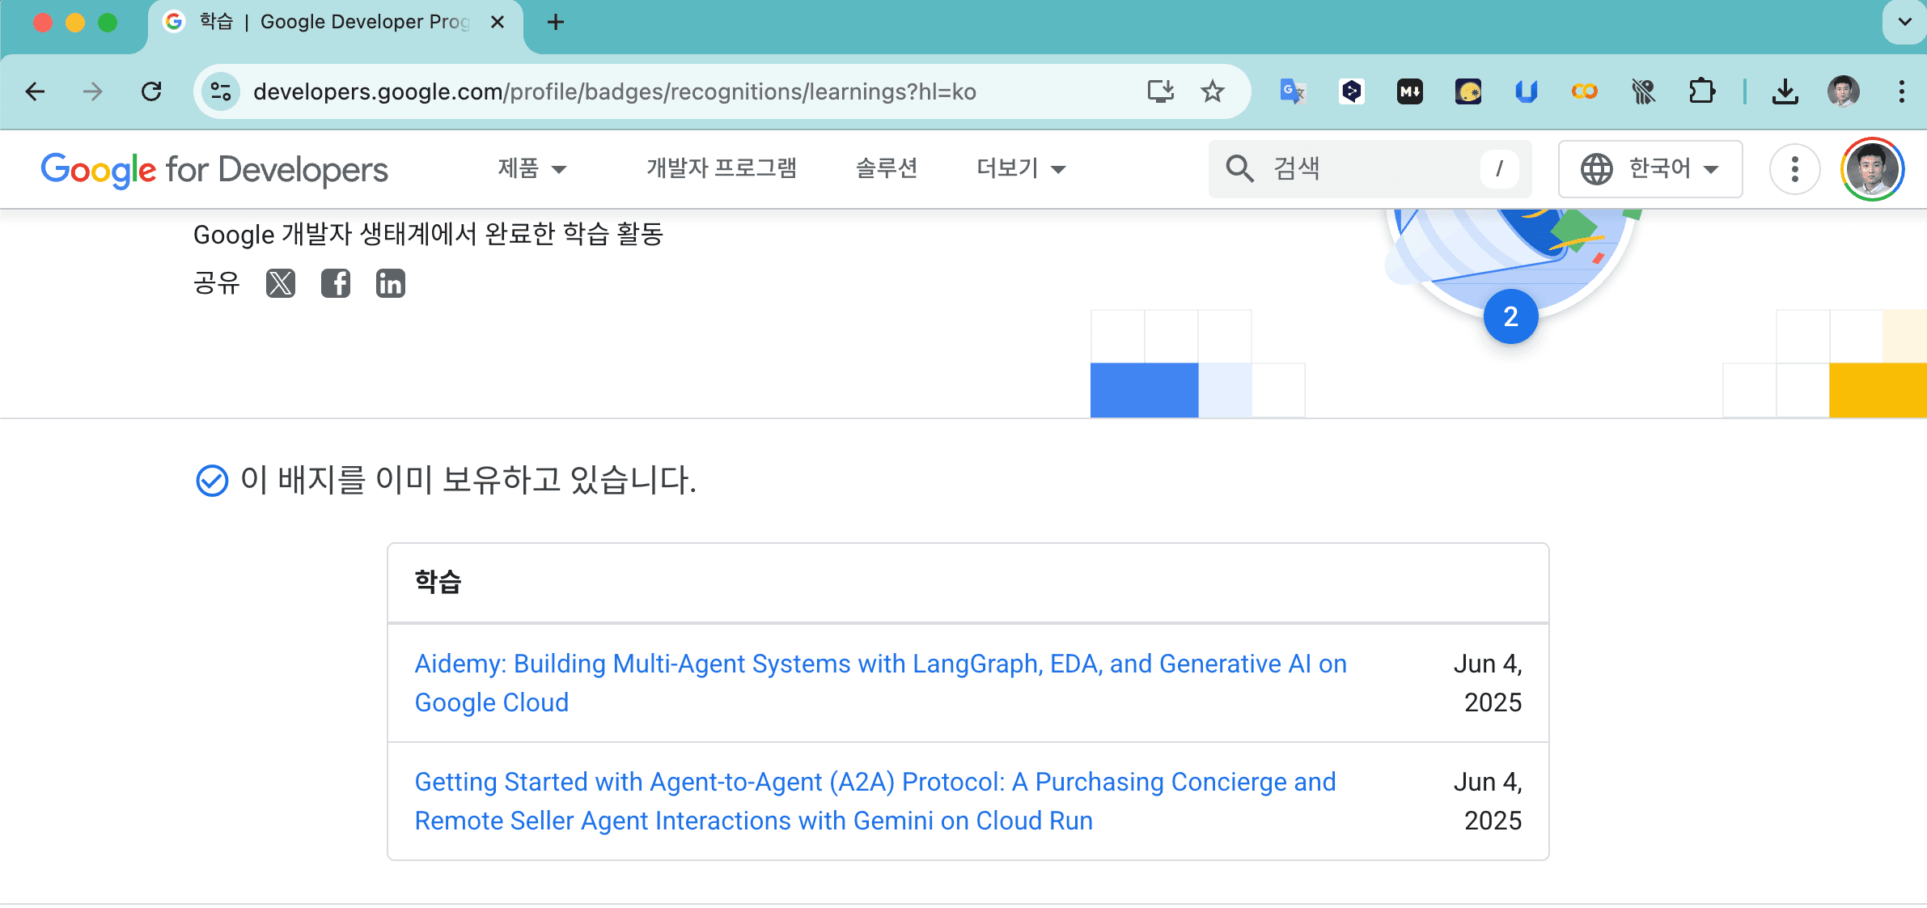Click the address bar URL
This screenshot has height=908, width=1927.
tap(615, 91)
